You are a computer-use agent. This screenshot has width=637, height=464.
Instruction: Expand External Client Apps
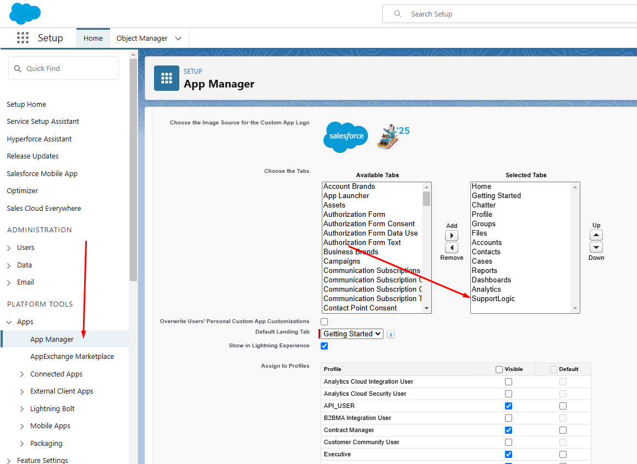(22, 391)
